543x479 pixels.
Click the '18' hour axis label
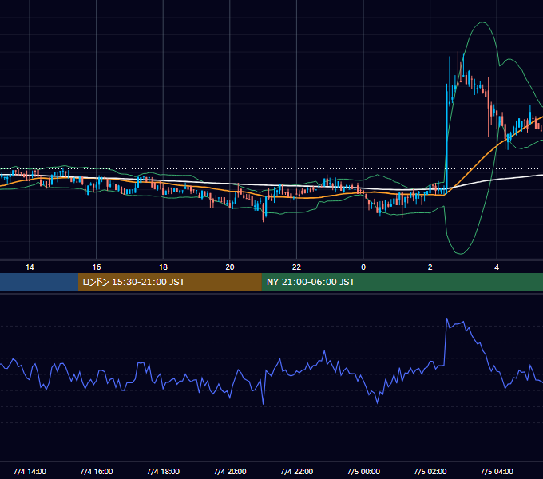(x=163, y=267)
